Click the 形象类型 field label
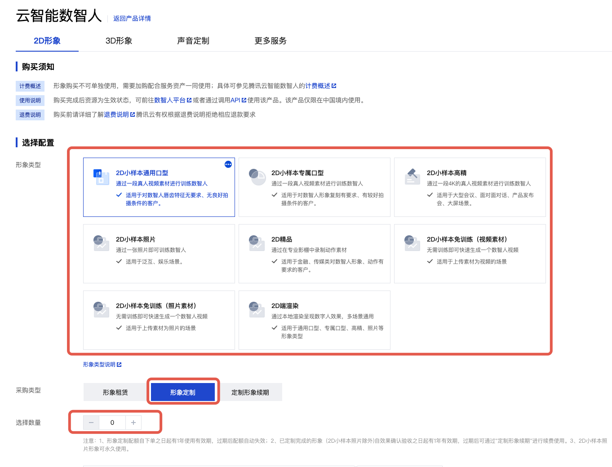The image size is (612, 467). [x=28, y=165]
